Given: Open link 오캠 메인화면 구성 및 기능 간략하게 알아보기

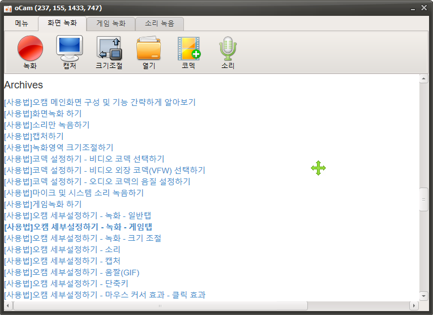Looking at the screenshot, I should point(100,102).
